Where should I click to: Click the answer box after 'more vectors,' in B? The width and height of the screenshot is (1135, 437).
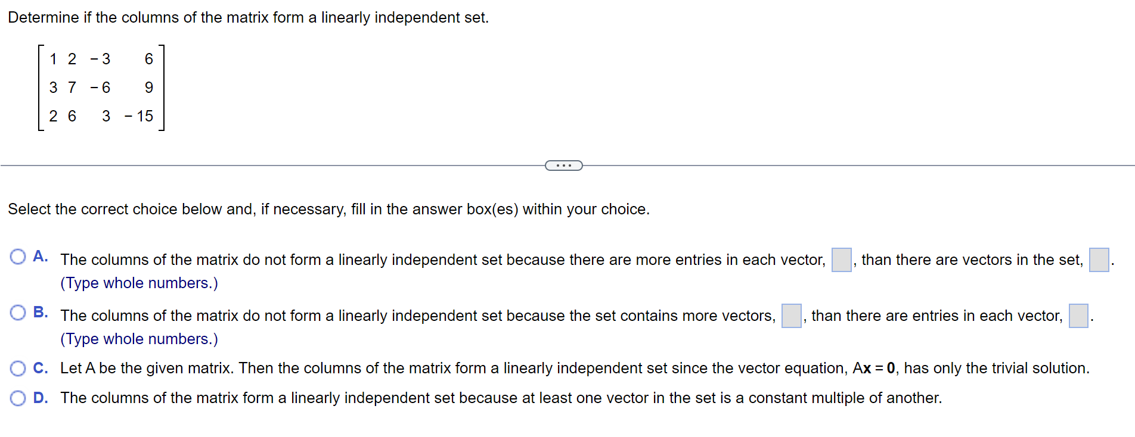(790, 316)
